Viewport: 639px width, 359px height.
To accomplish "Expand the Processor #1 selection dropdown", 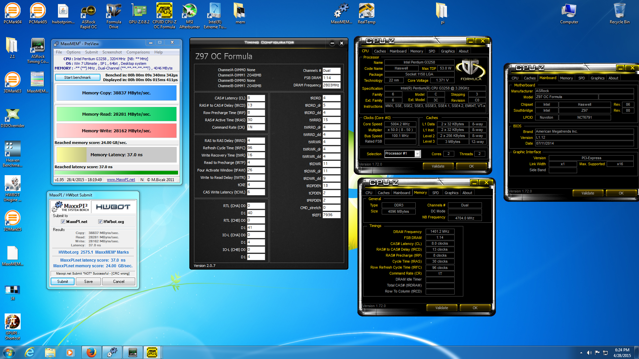I will click(417, 154).
